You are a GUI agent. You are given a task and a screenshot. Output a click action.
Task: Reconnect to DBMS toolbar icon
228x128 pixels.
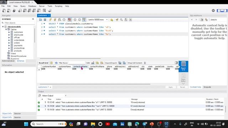coord(50,11)
